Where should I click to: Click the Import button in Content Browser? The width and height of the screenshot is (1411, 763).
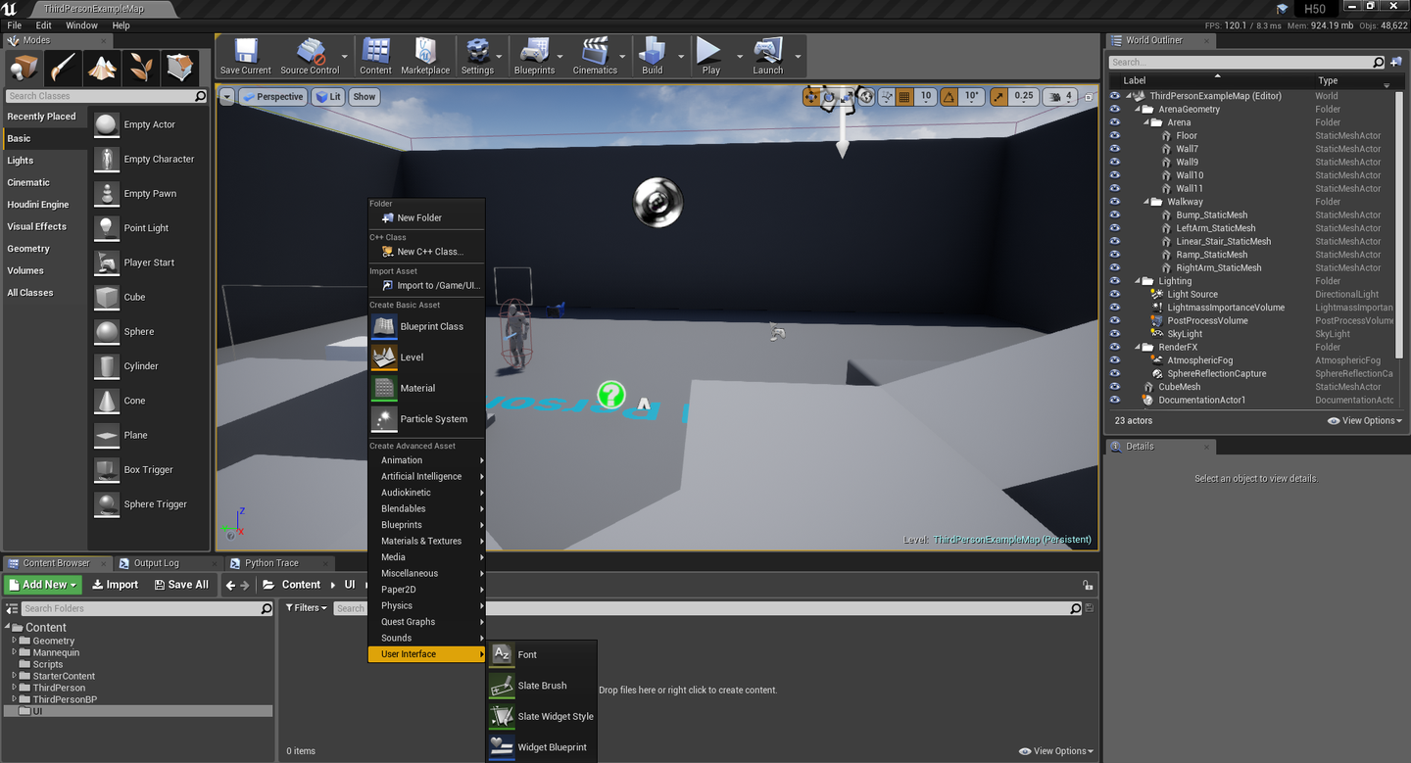(x=115, y=584)
